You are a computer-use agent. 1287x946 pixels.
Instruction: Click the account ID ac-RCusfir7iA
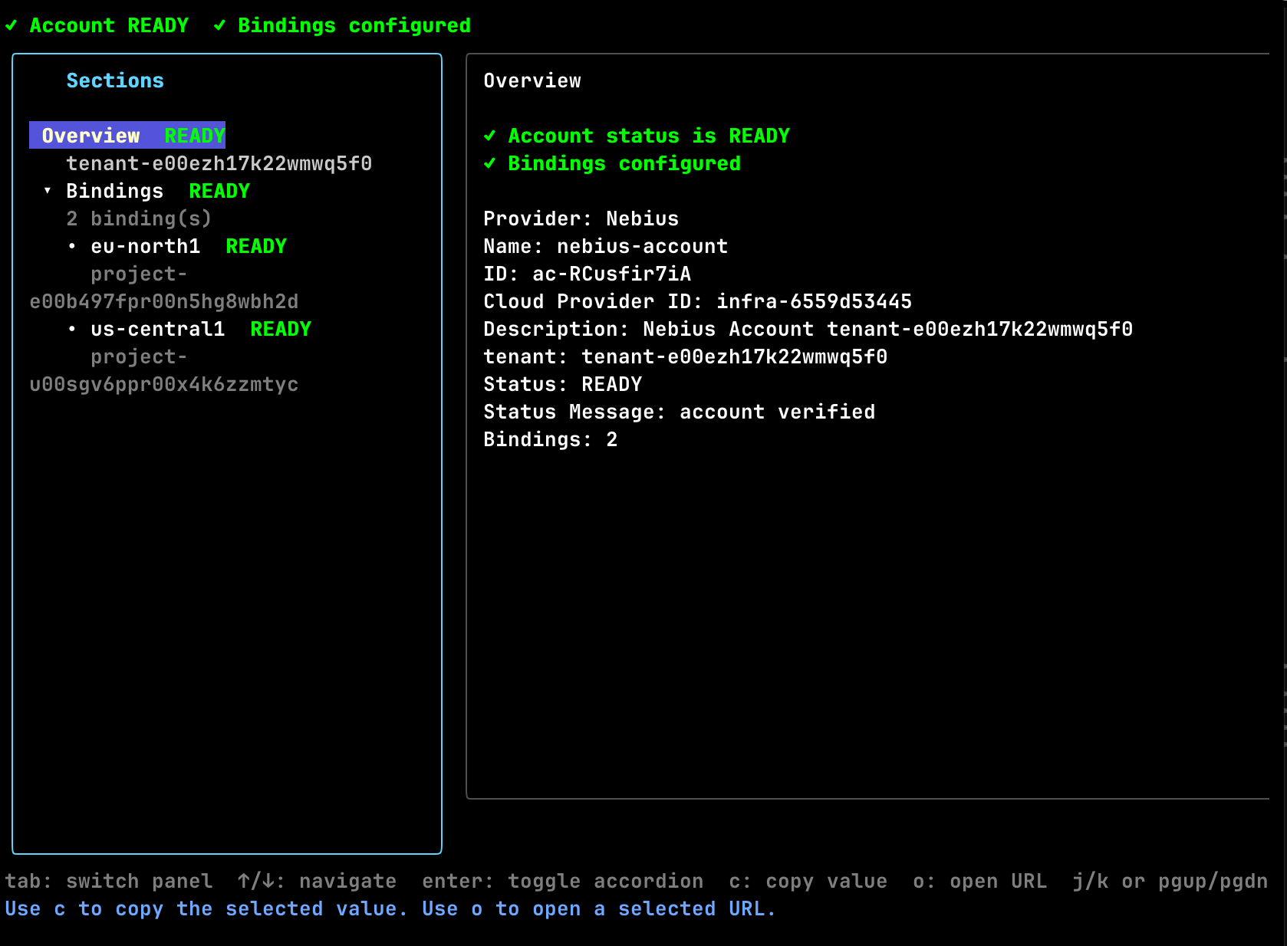[x=611, y=274]
